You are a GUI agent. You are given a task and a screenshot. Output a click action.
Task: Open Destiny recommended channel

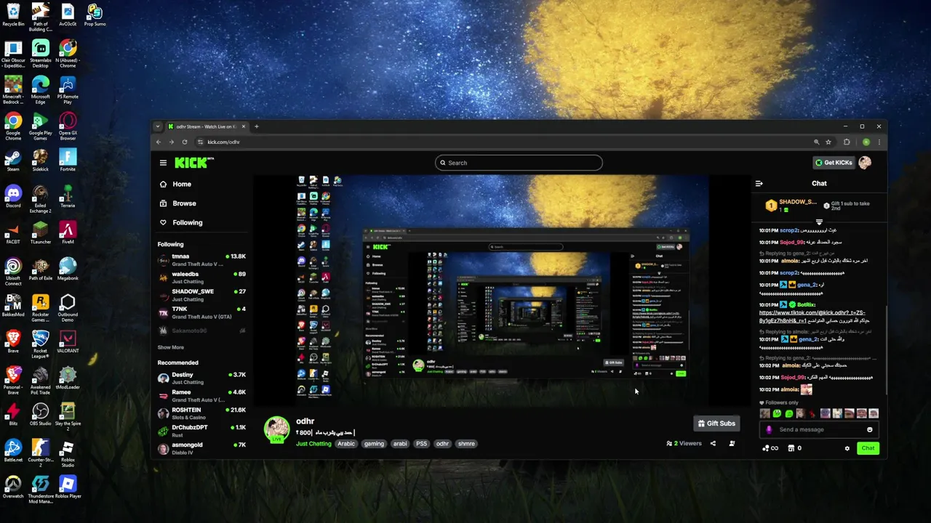(x=202, y=378)
